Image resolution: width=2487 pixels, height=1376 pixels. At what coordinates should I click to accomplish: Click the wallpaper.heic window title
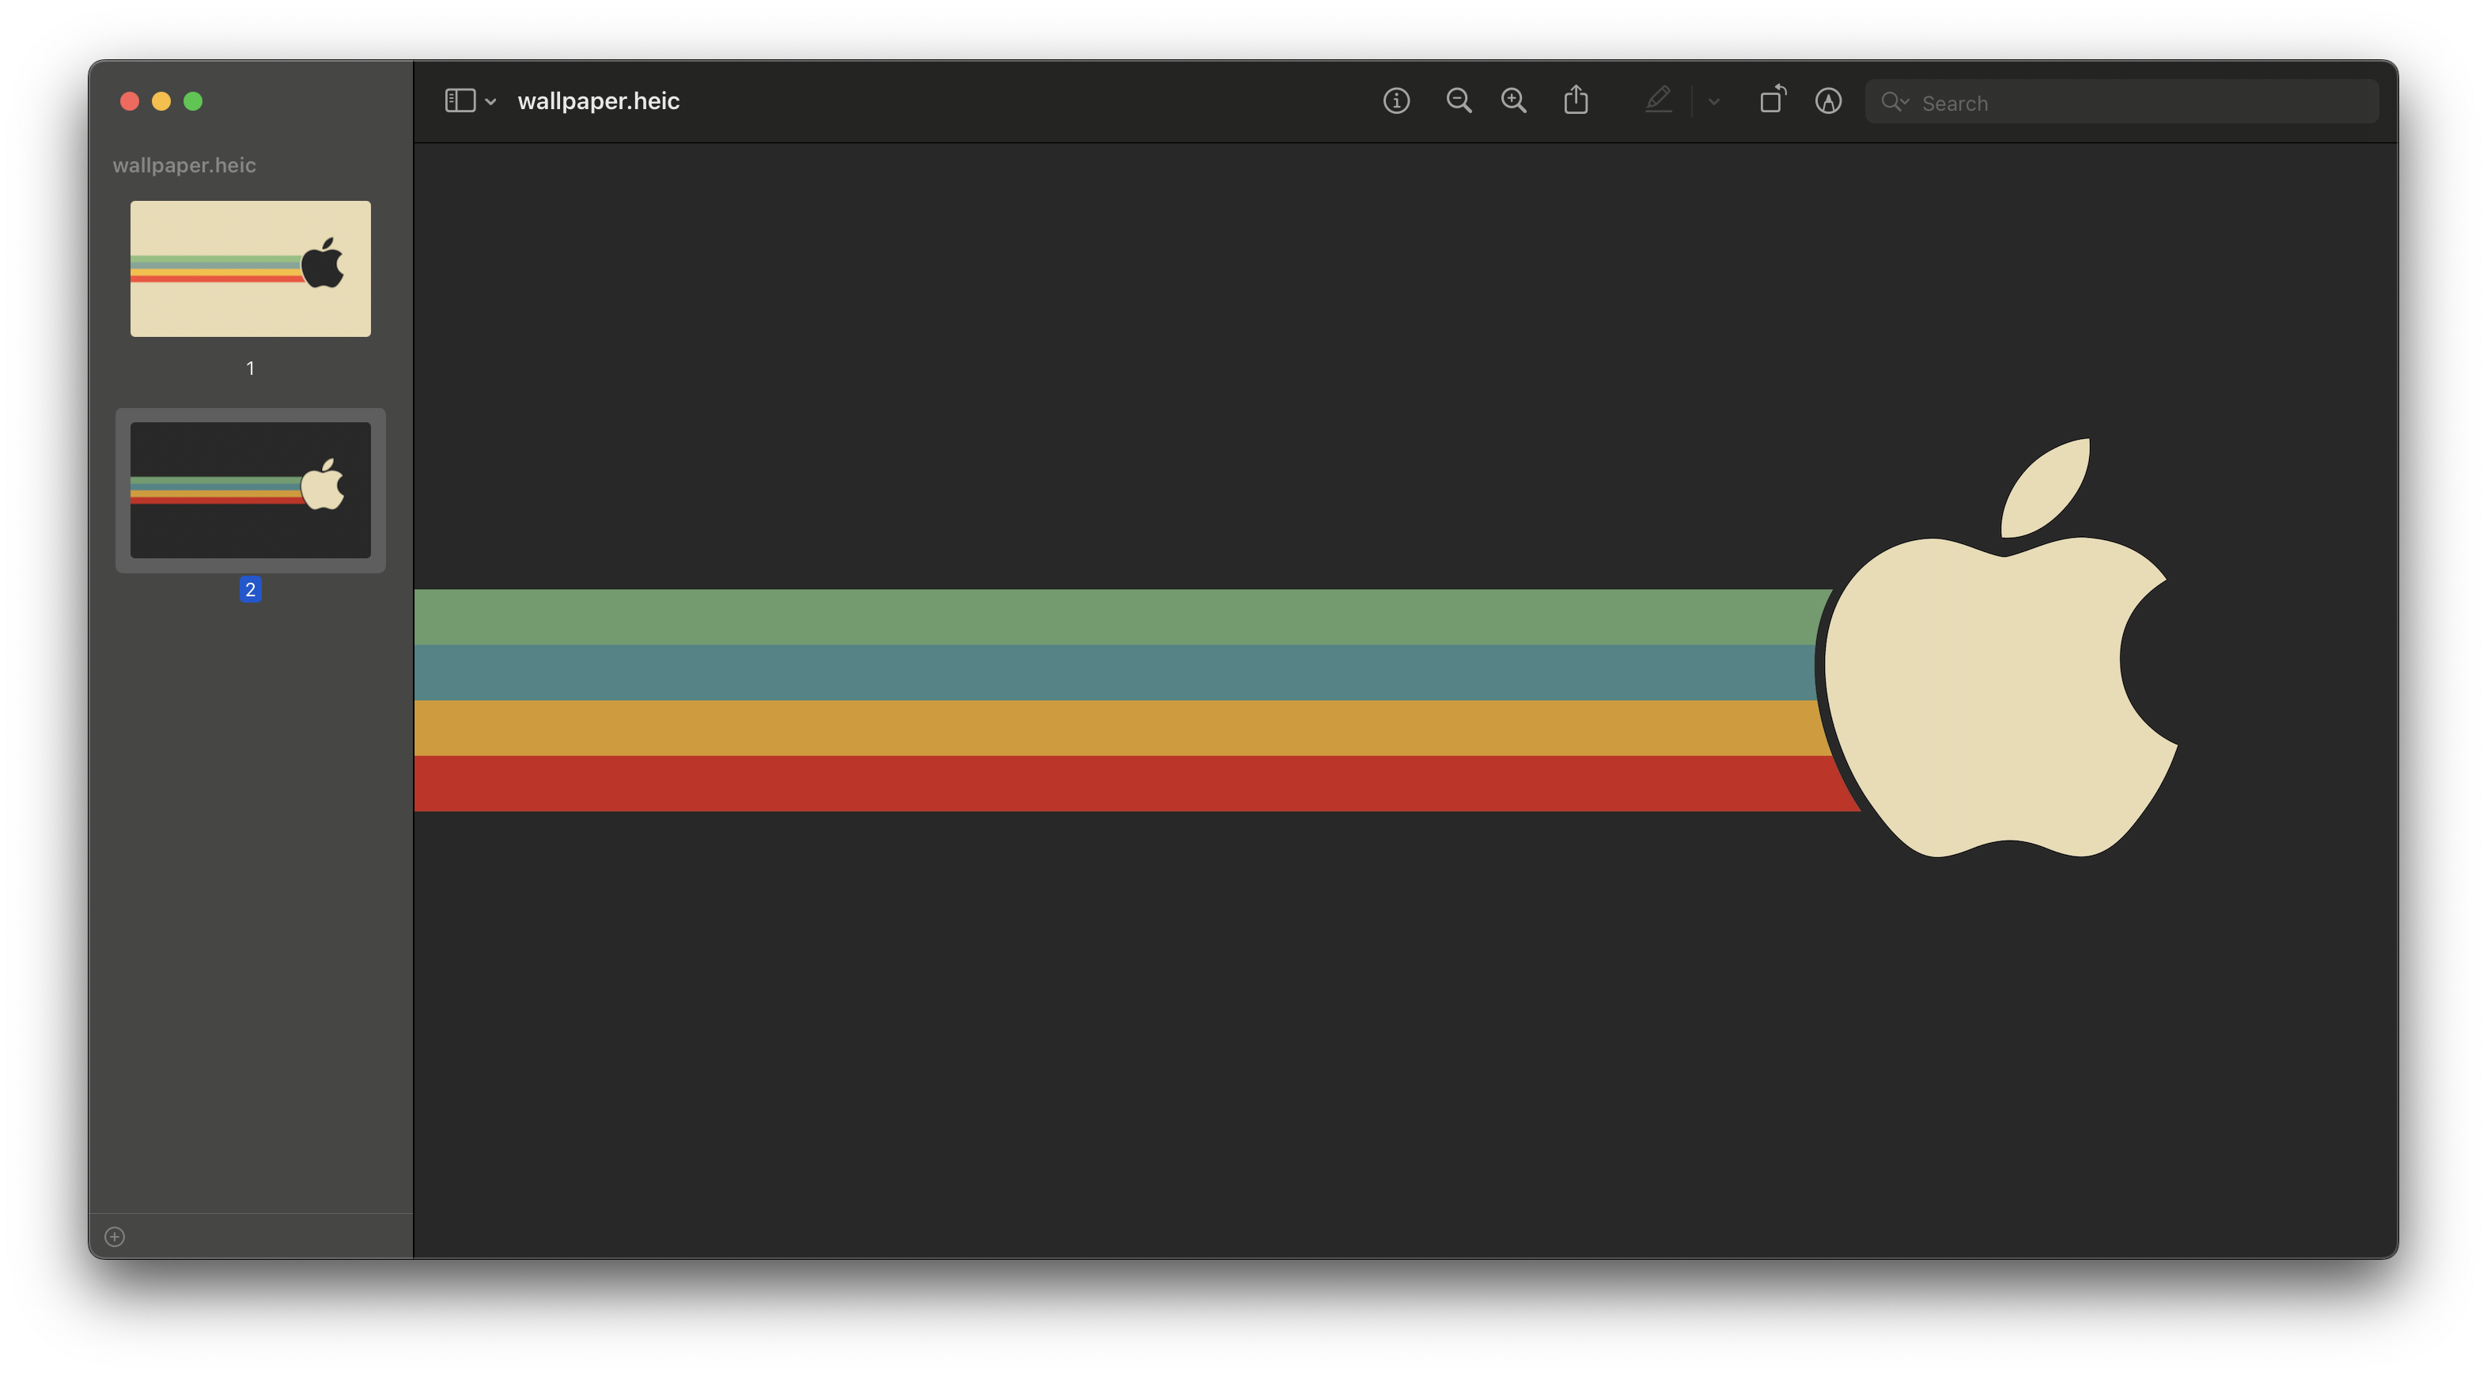coord(597,101)
